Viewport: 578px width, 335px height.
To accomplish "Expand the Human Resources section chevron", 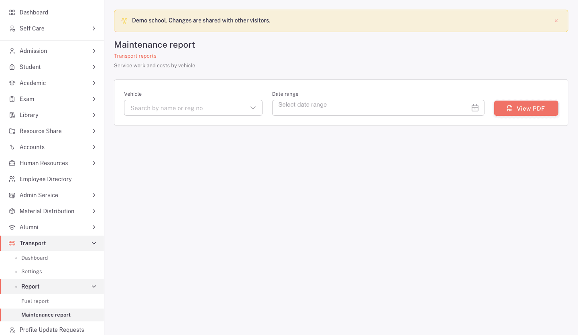I will (x=94, y=163).
